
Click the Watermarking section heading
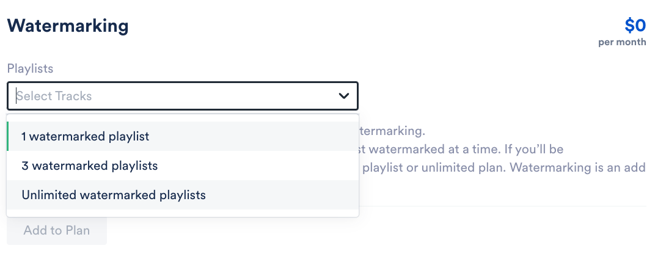[x=68, y=26]
